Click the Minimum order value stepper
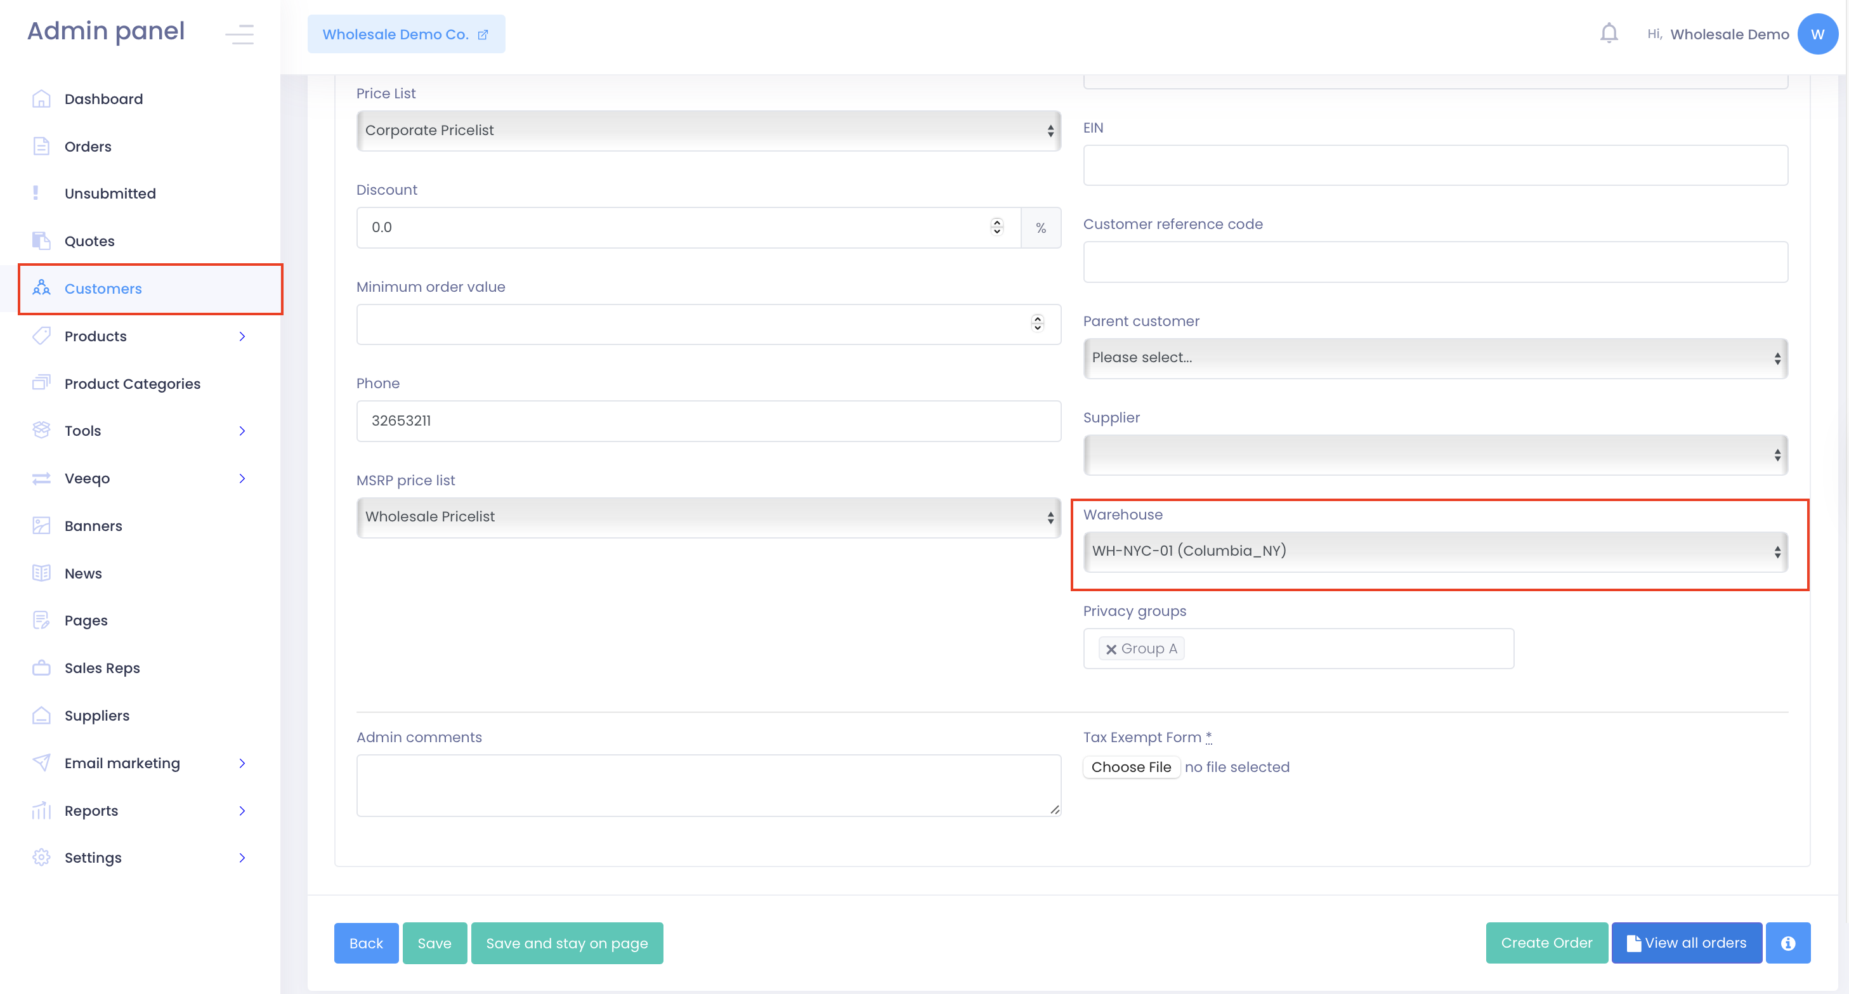Screen dimensions: 1849x994 click(x=1036, y=324)
